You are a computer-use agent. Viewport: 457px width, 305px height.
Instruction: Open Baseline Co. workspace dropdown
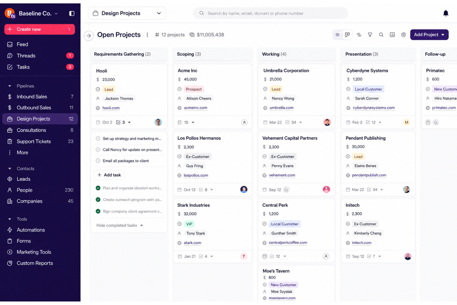pos(56,14)
